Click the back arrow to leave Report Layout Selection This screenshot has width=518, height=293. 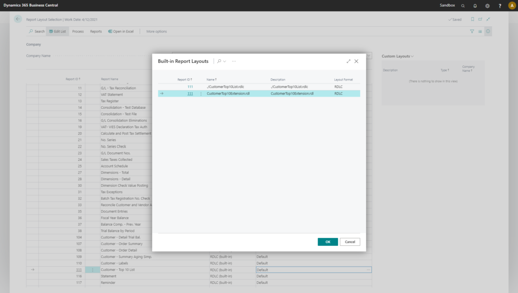pyautogui.click(x=18, y=19)
